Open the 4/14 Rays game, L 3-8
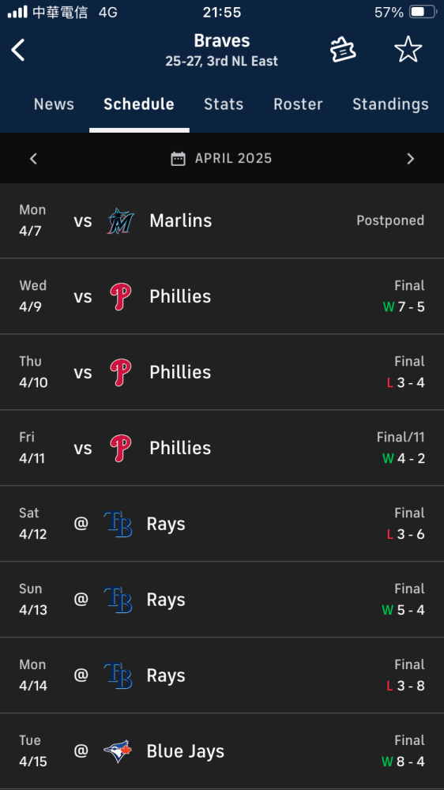 (x=222, y=675)
